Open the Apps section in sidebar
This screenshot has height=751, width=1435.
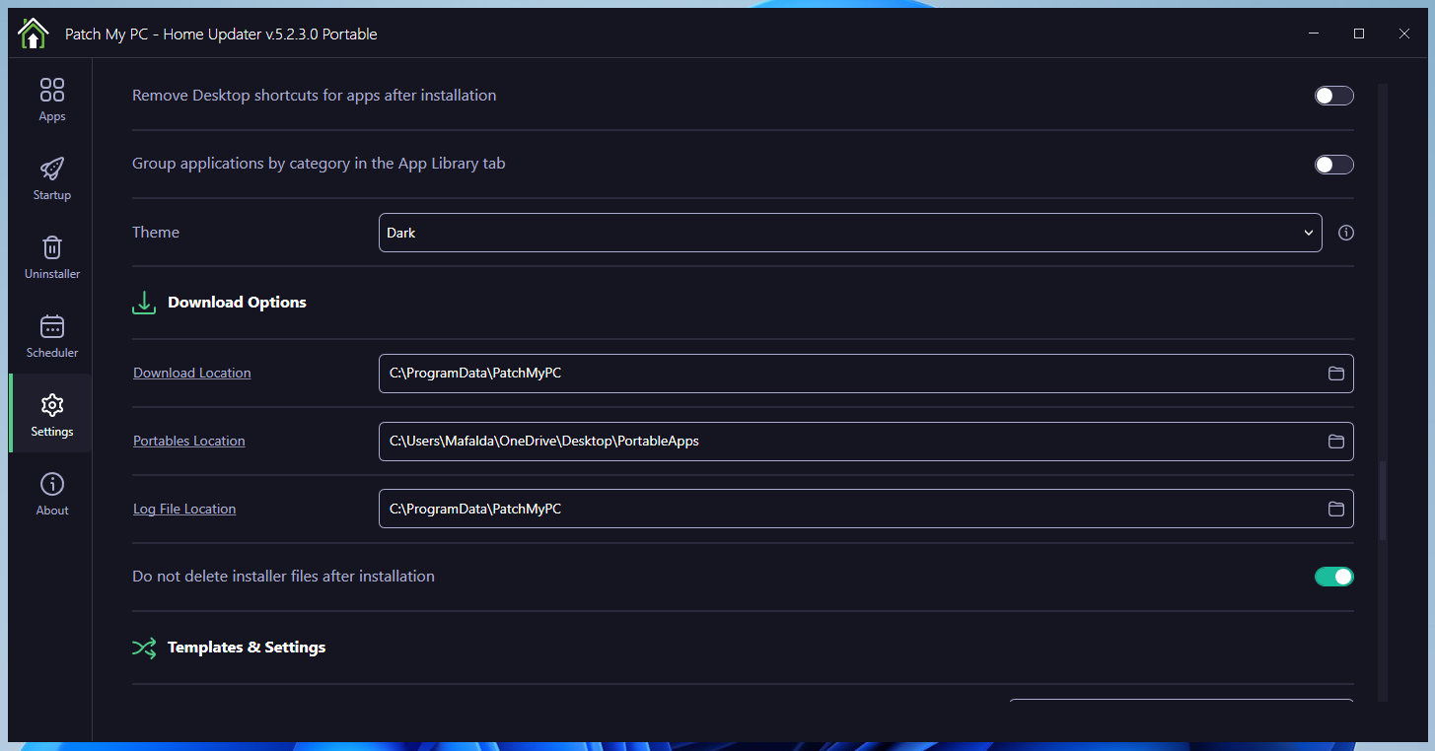coord(52,100)
